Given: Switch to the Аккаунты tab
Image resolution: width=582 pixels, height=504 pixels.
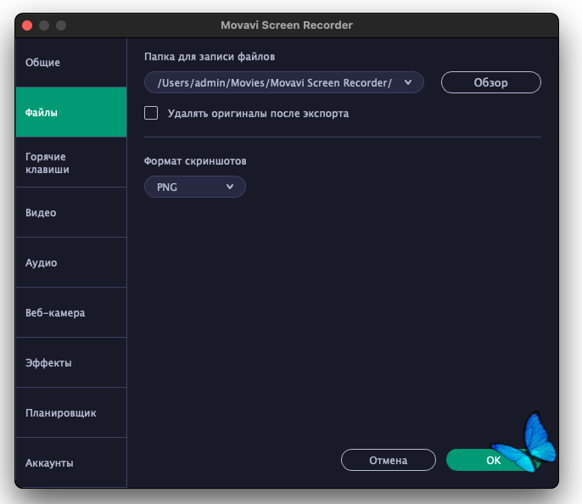Looking at the screenshot, I should point(71,462).
